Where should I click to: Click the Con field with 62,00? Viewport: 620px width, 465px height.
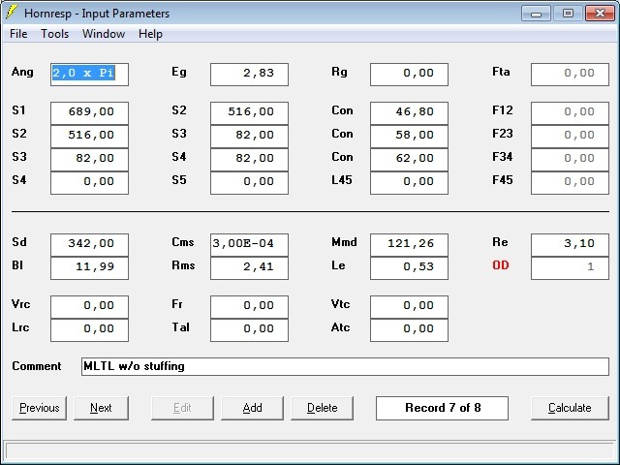[409, 160]
